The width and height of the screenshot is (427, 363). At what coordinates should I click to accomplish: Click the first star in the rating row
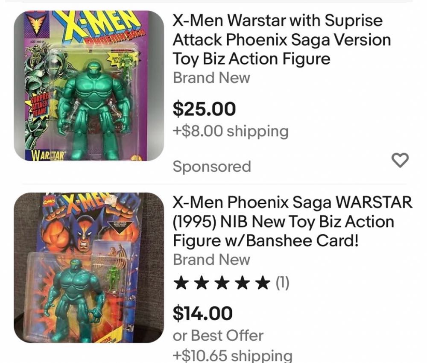[x=180, y=282]
